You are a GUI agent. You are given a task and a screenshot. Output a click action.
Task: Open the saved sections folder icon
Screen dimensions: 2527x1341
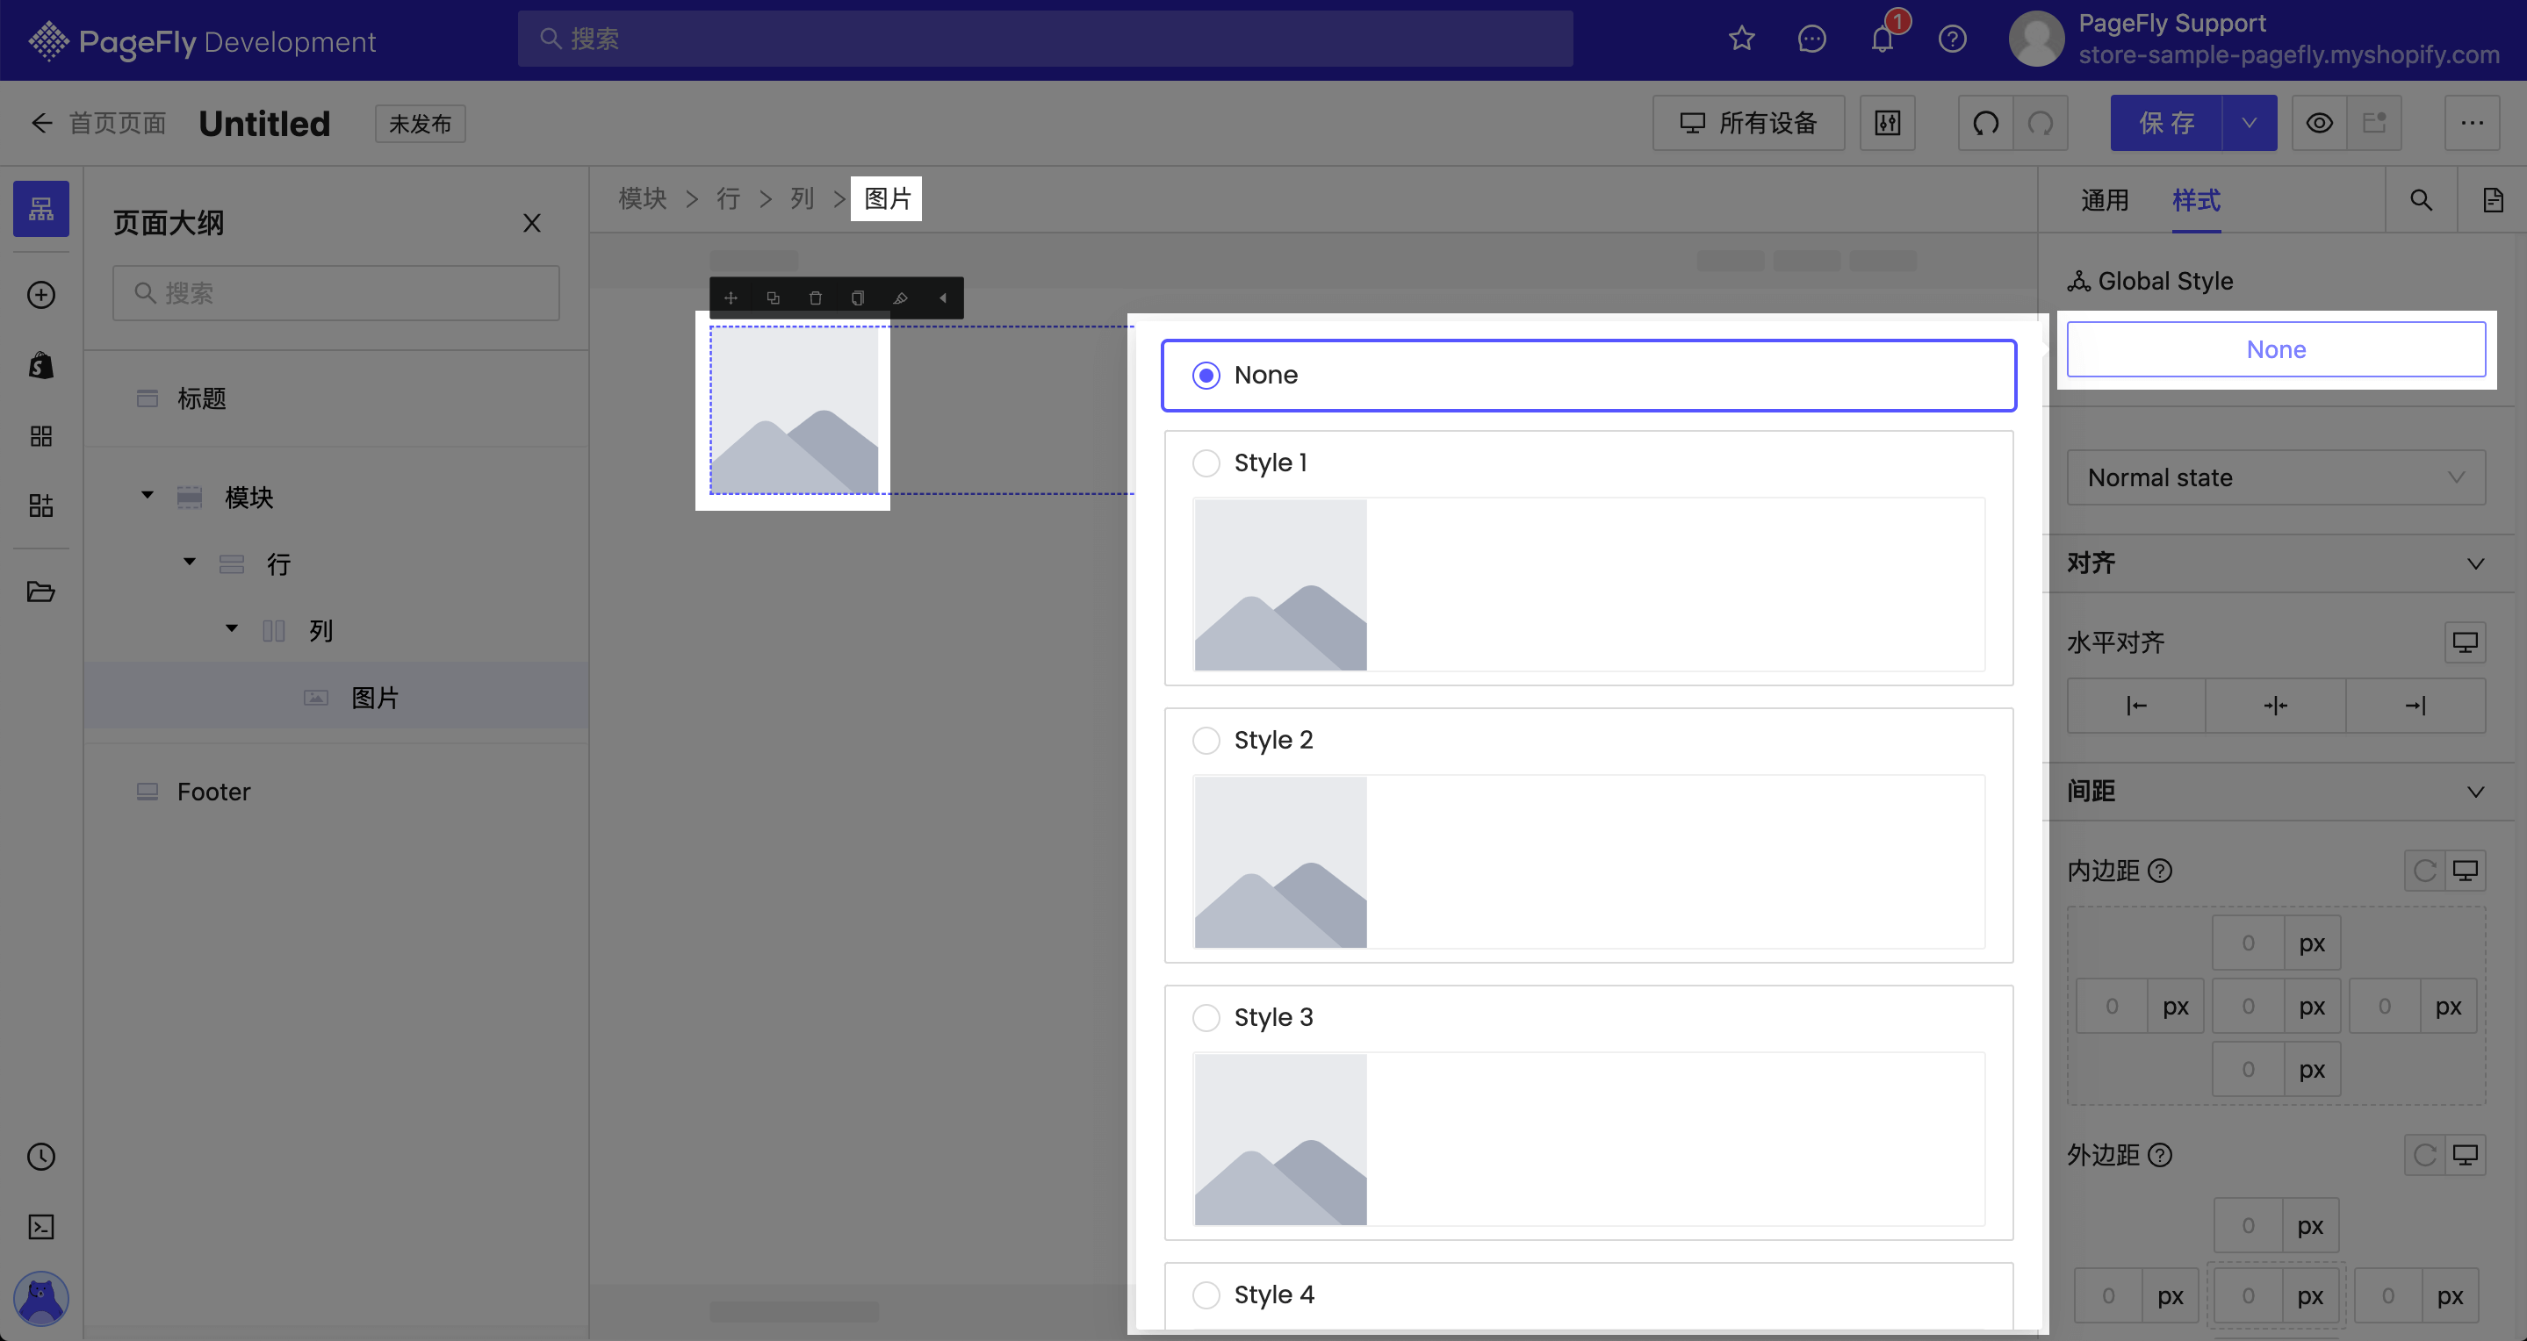tap(41, 592)
